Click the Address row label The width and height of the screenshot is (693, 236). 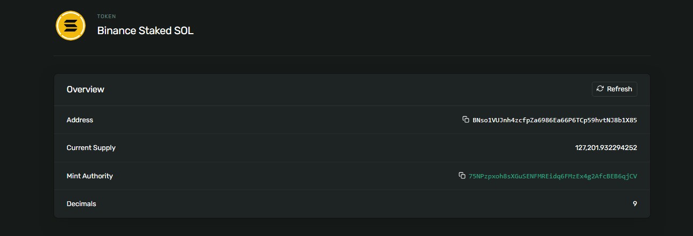[x=80, y=120]
